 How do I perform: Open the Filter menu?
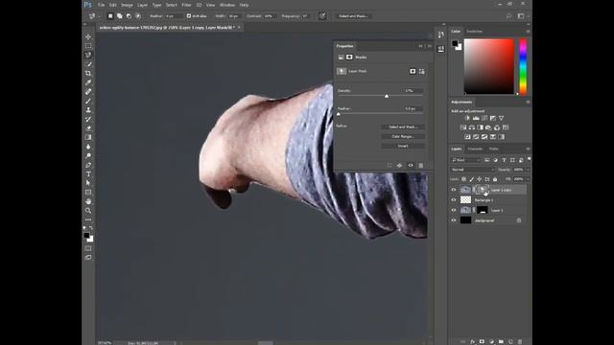[187, 5]
